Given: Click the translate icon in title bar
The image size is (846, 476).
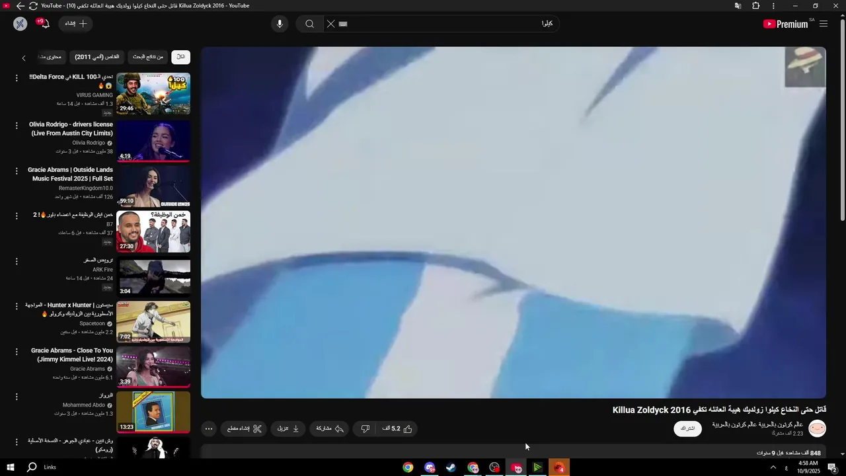Looking at the screenshot, I should (738, 6).
